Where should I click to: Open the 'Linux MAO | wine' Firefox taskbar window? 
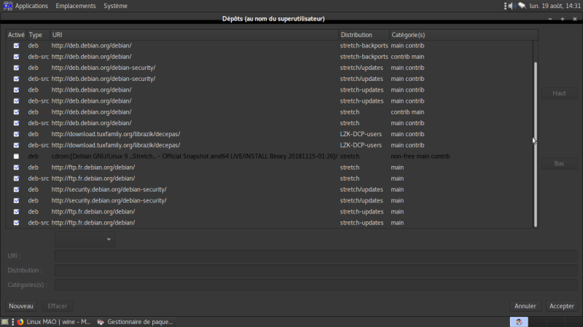[x=54, y=322]
